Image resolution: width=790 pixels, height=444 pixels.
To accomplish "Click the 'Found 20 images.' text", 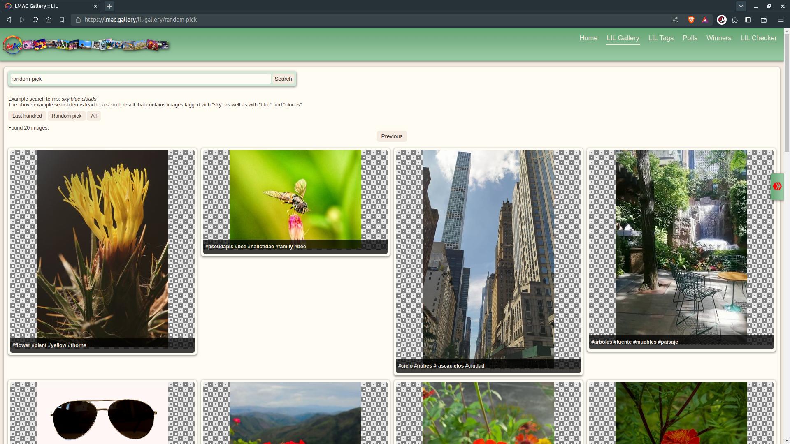I will 28,128.
